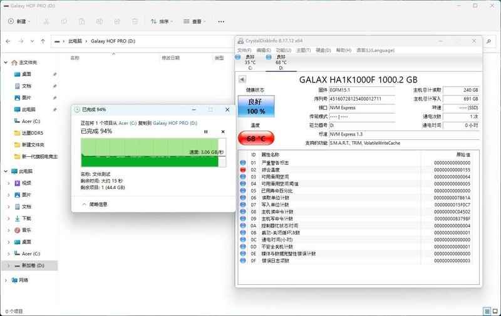The width and height of the screenshot is (501, 316).
Task: Click the Delete trash icon in Explorer
Action: [135, 21]
